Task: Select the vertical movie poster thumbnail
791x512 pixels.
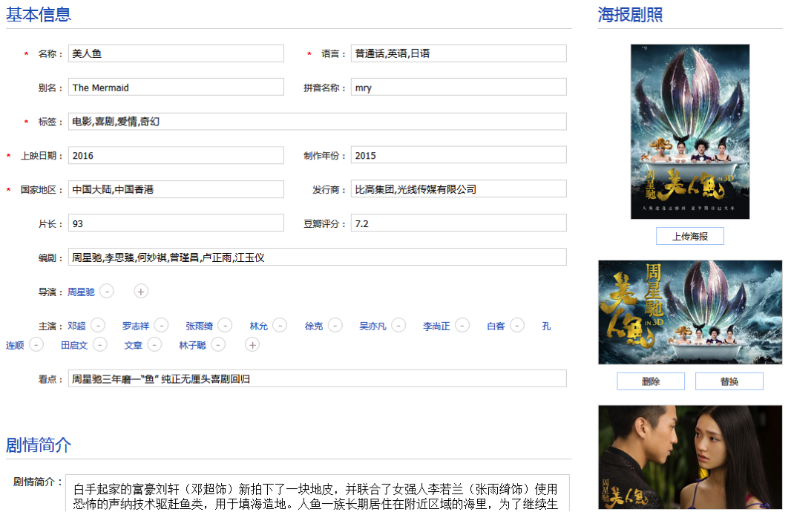Action: (689, 131)
